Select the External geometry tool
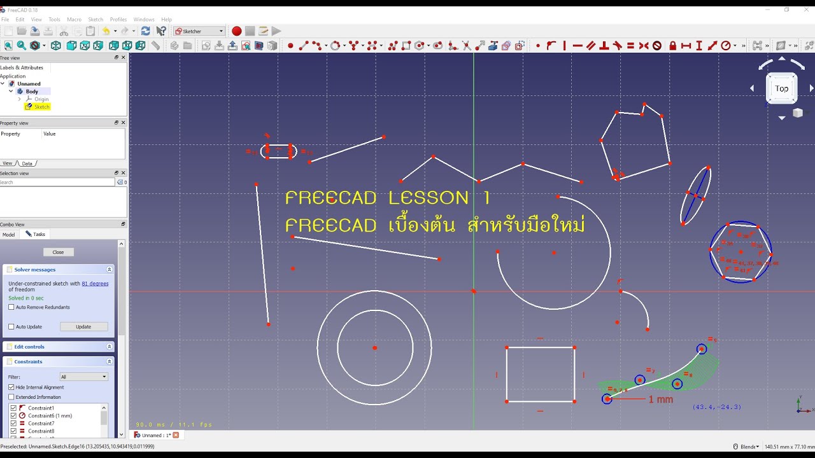 [x=493, y=46]
